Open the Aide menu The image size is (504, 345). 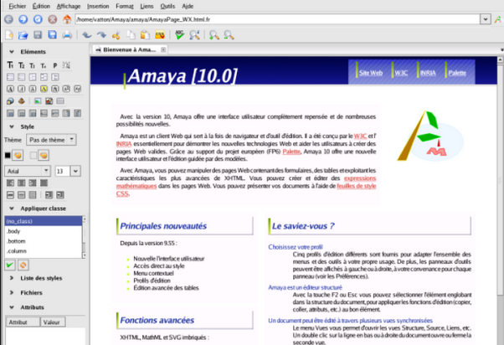[188, 6]
